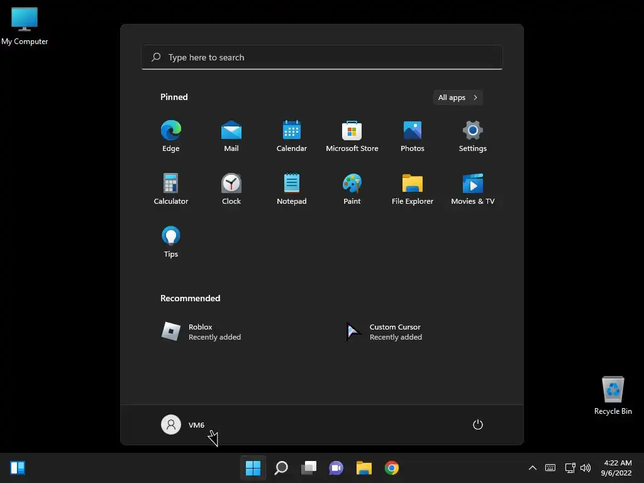The height and width of the screenshot is (483, 644).
Task: Open taskbar Search
Action: click(x=281, y=468)
